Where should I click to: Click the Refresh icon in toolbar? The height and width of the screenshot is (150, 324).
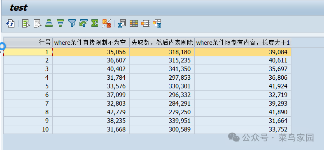pos(10,23)
